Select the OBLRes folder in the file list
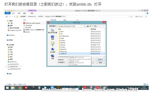This screenshot has height=94, width=151. pos(62,43)
